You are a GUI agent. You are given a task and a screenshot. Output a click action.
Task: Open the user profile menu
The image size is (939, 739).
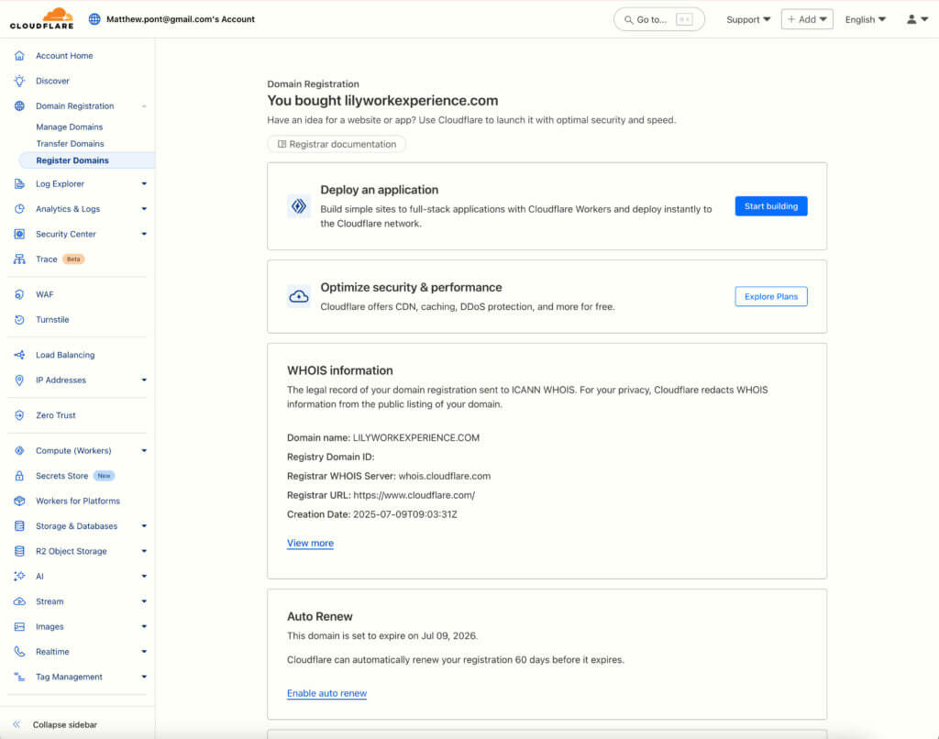pyautogui.click(x=917, y=20)
